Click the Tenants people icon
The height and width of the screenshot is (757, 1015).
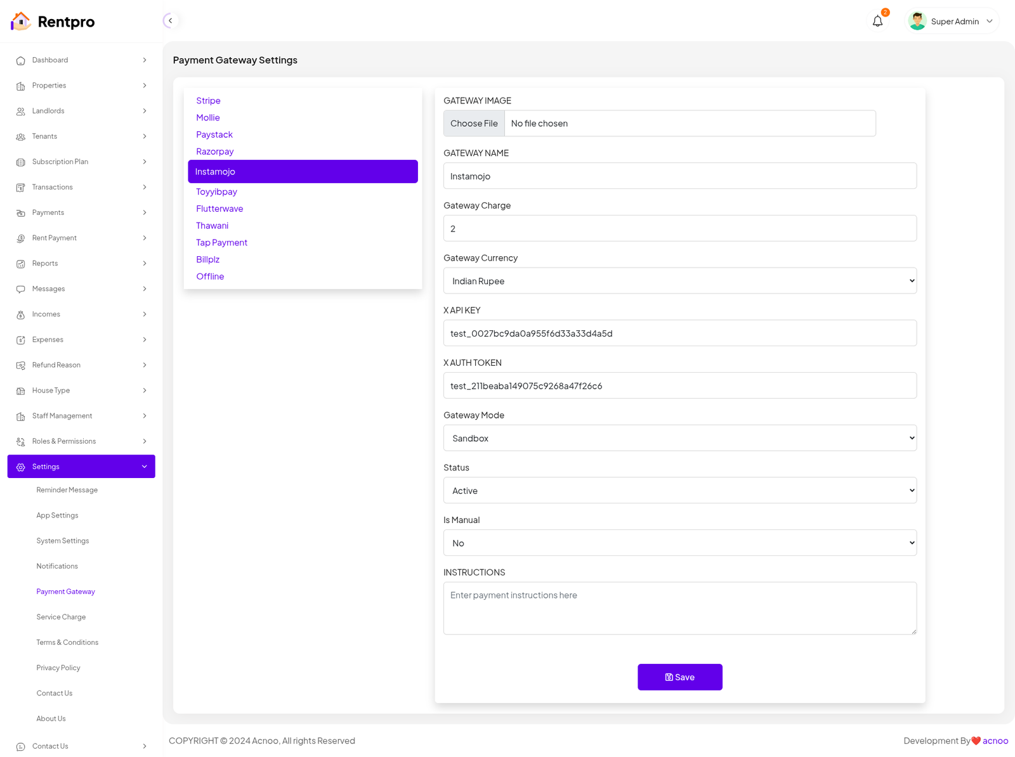(20, 137)
